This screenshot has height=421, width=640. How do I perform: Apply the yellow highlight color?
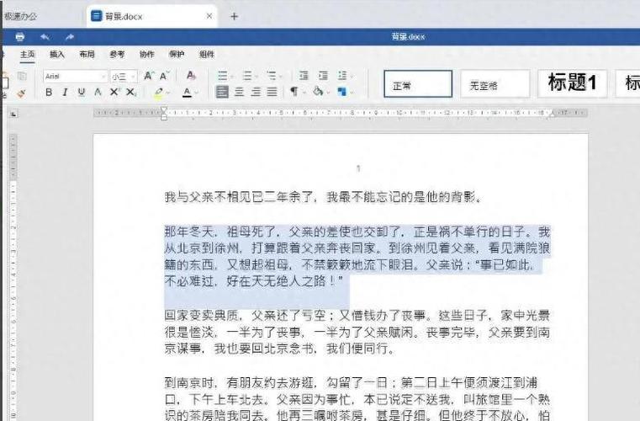tap(158, 93)
